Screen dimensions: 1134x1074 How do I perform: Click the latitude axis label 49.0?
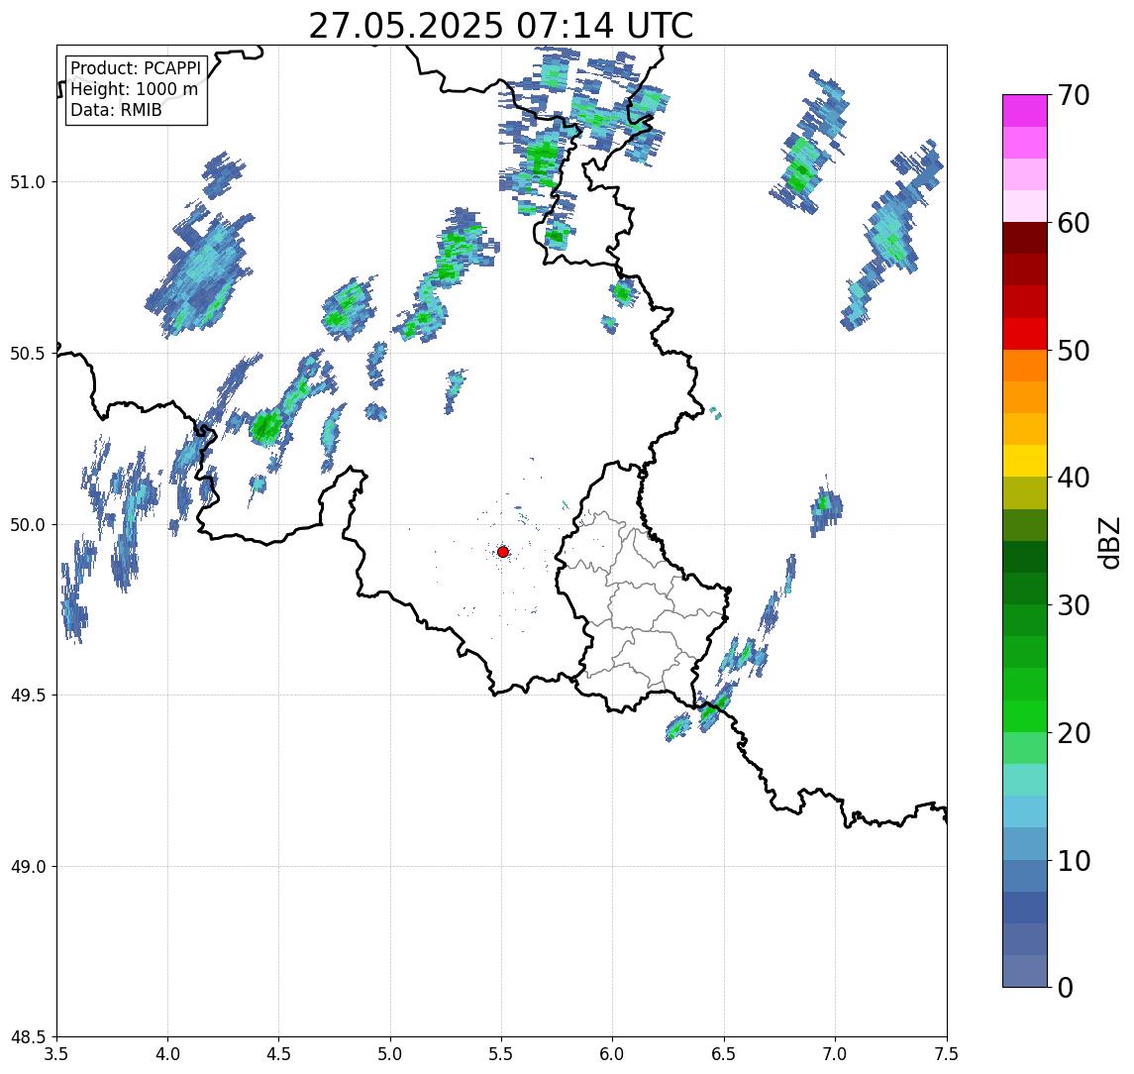point(28,866)
